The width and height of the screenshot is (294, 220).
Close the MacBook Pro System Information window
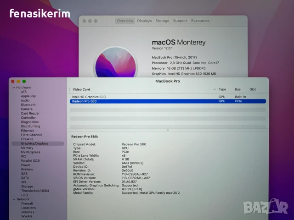(13, 82)
